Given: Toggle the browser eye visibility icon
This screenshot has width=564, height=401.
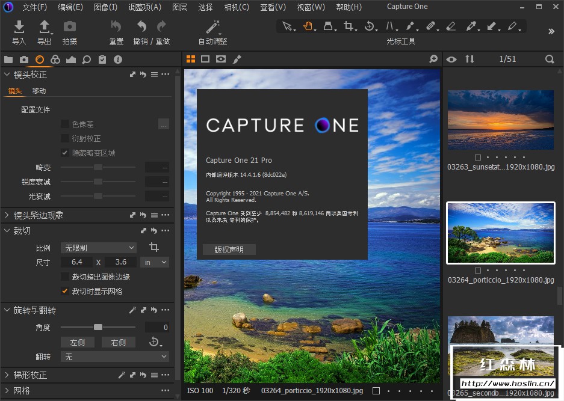Looking at the screenshot, I should (451, 59).
